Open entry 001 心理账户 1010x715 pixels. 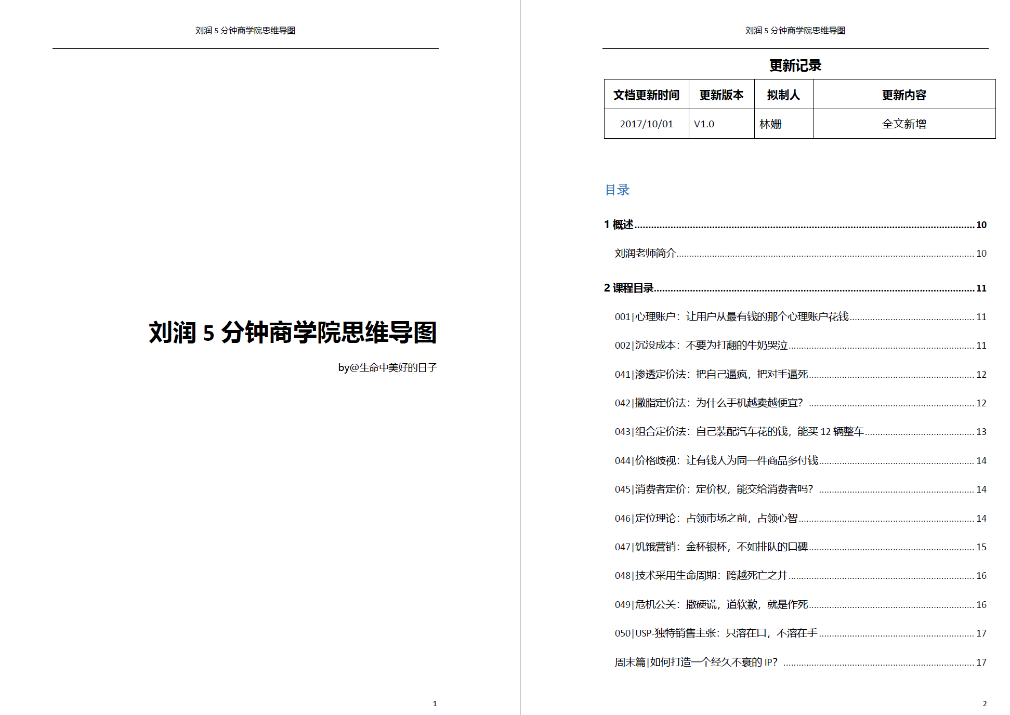pyautogui.click(x=731, y=316)
